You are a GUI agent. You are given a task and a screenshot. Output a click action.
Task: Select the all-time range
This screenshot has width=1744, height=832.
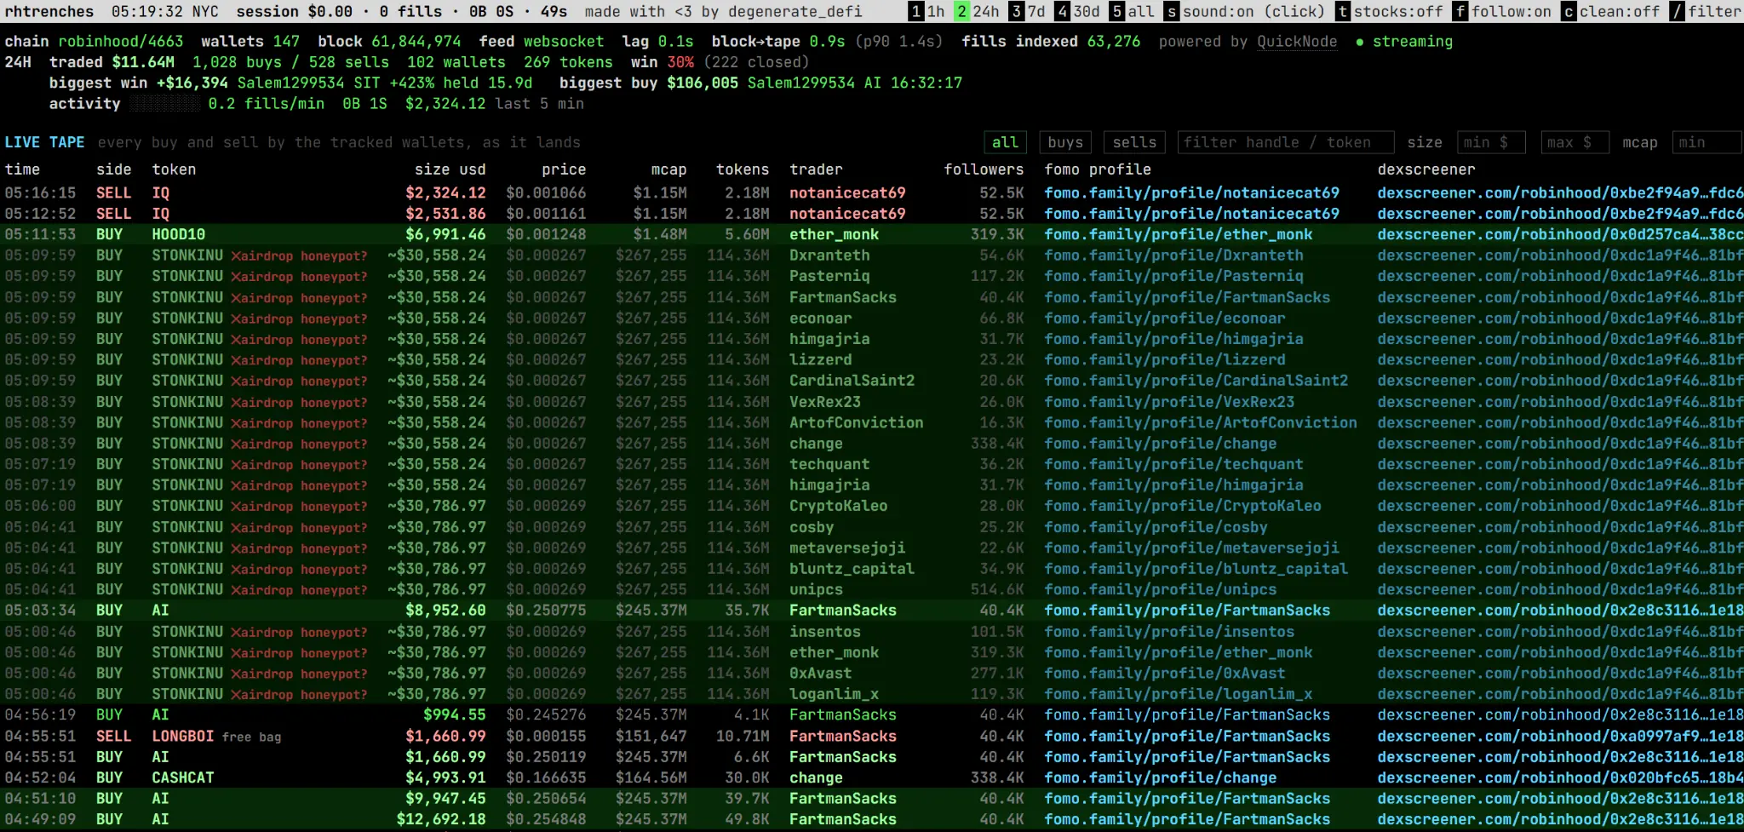click(x=1132, y=11)
